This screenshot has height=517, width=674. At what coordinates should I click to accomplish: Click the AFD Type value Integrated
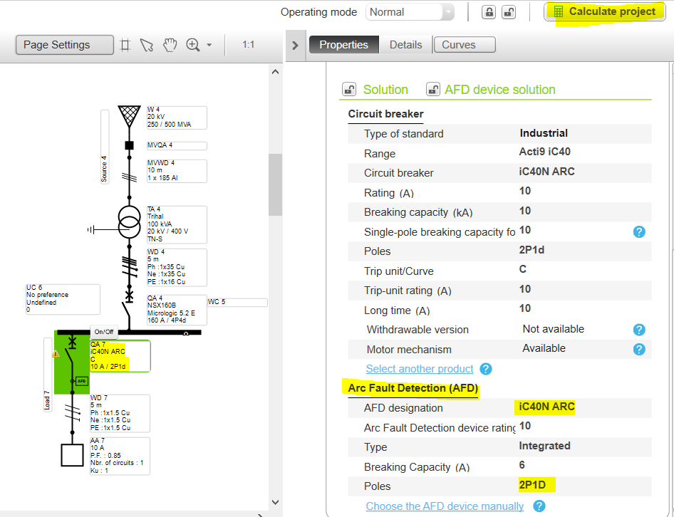pyautogui.click(x=544, y=446)
